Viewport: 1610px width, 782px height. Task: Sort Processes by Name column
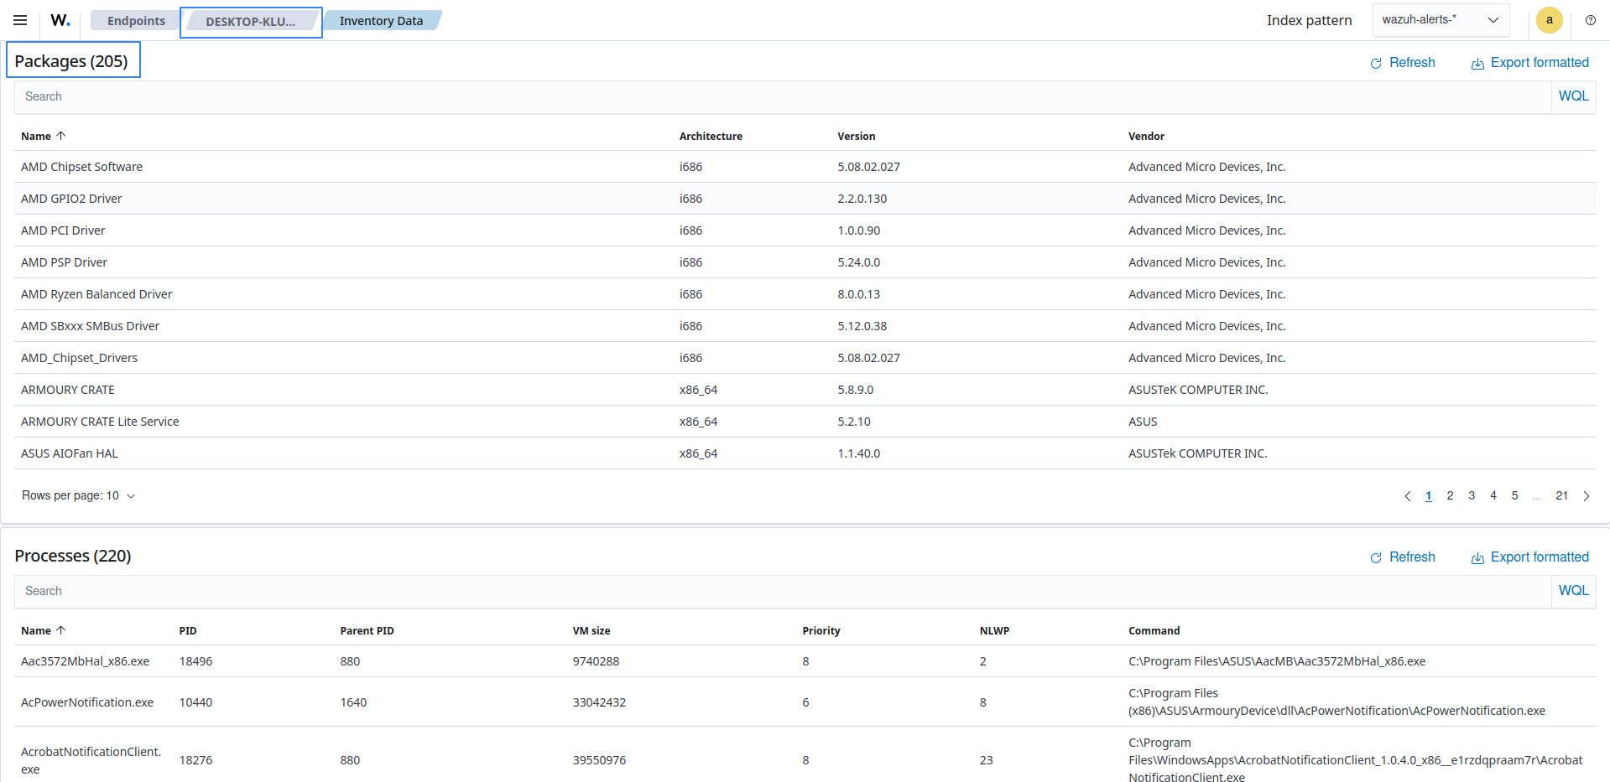coord(43,630)
